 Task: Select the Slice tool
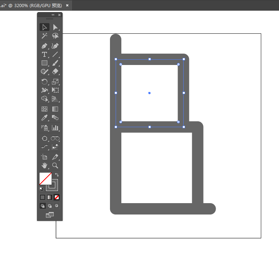tap(55, 157)
